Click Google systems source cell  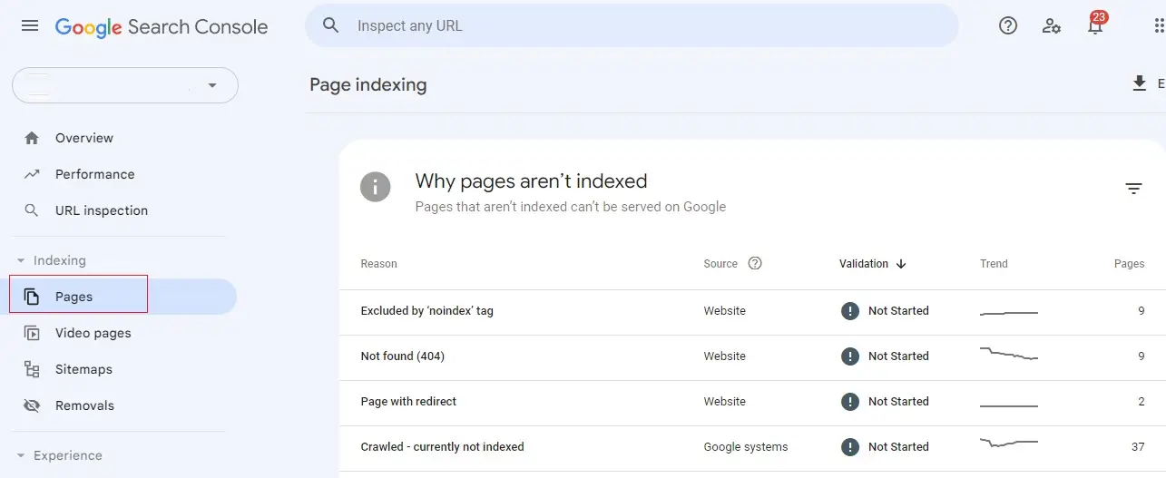(746, 447)
